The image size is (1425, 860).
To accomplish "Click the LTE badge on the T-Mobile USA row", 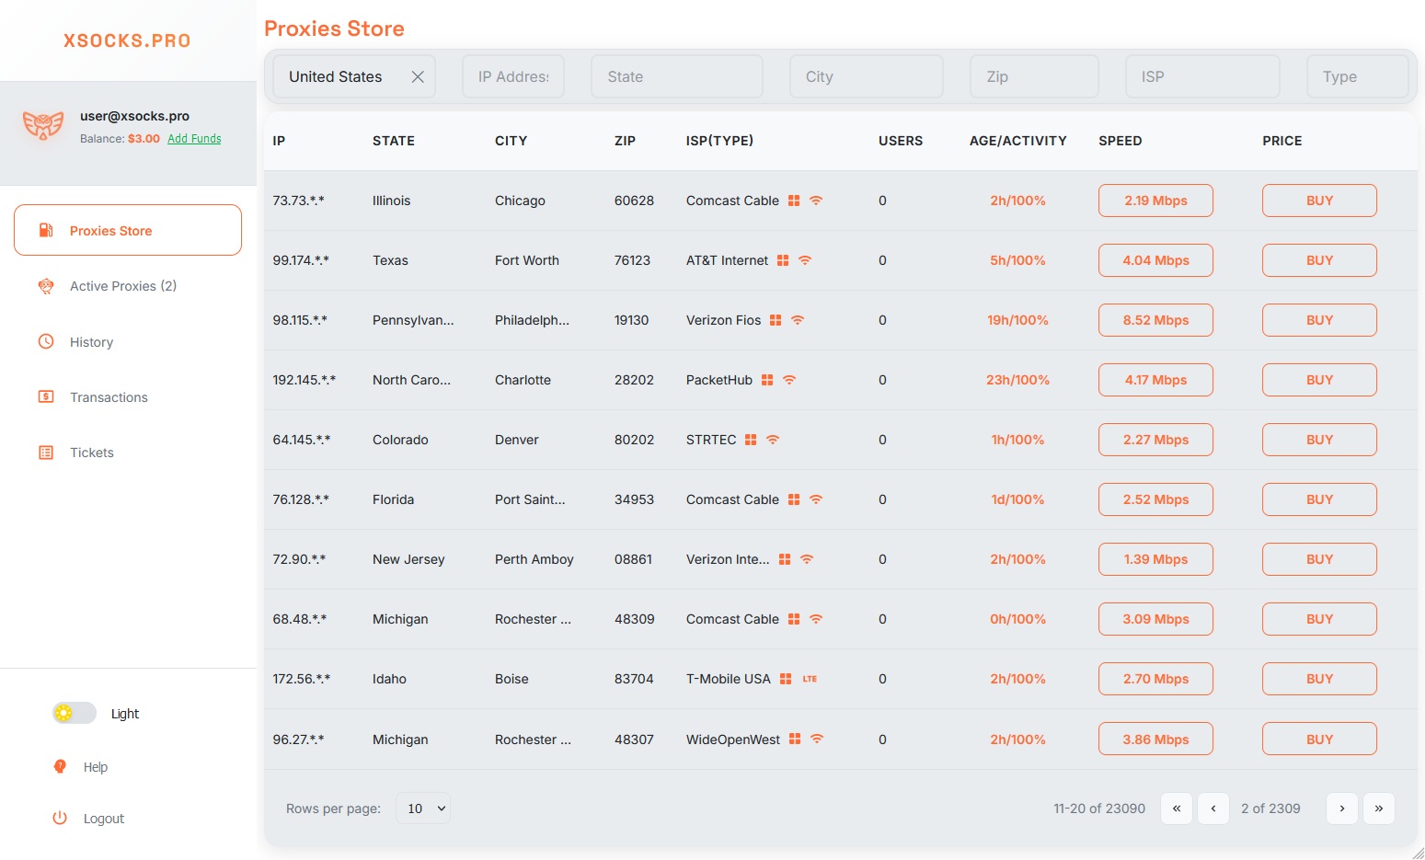I will [810, 679].
